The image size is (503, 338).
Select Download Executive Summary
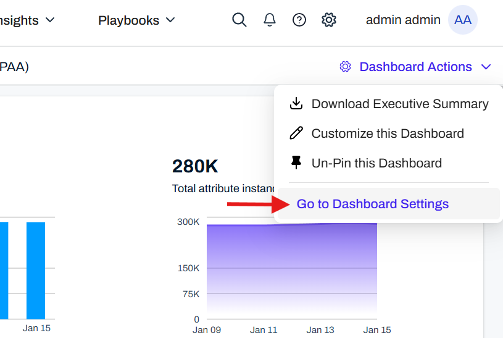click(399, 104)
